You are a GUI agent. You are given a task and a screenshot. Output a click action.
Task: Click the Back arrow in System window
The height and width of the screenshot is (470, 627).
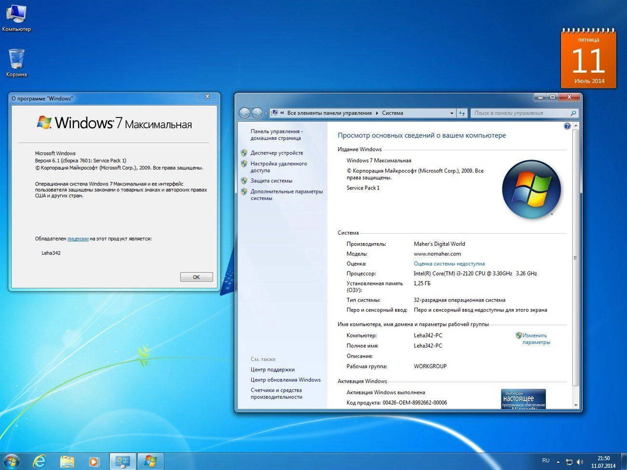coord(245,113)
